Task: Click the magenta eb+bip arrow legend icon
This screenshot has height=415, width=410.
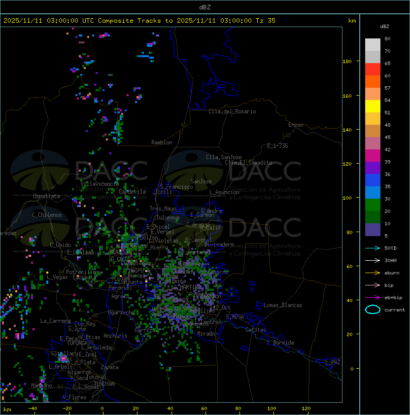Action: (x=373, y=298)
